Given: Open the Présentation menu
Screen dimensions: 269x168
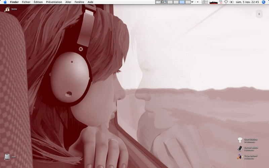Looking at the screenshot, I should click(54, 2).
